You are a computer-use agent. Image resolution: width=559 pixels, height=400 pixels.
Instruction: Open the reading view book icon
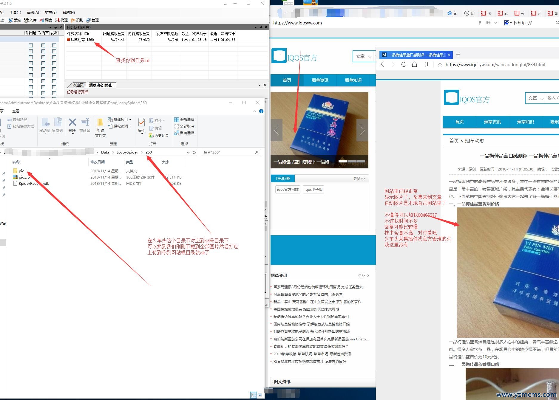(x=425, y=64)
